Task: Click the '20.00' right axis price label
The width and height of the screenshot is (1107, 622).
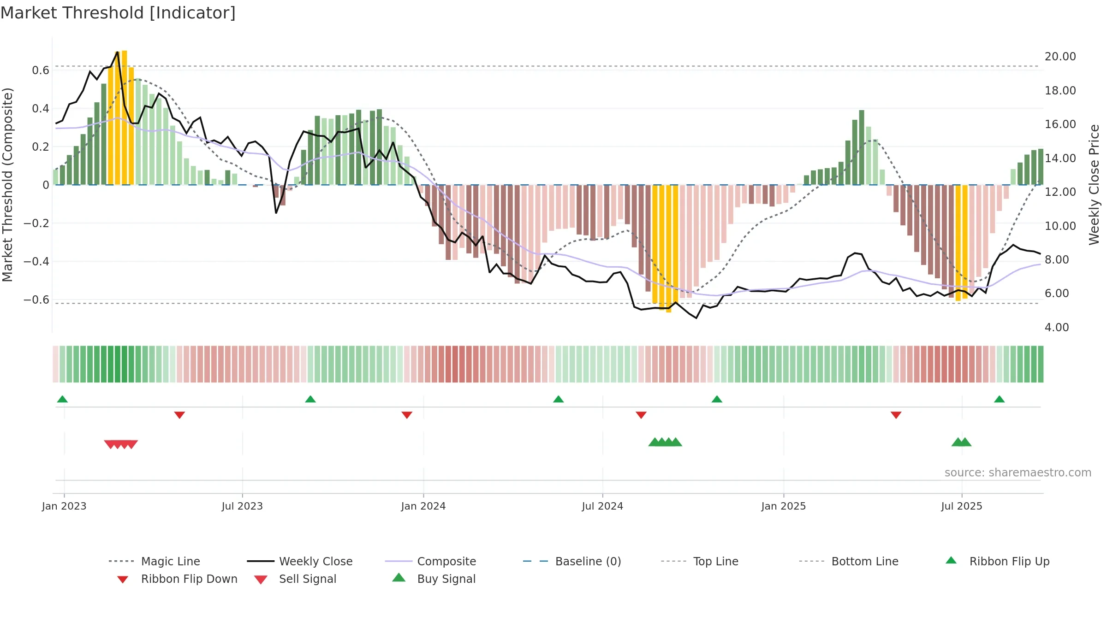Action: coord(1060,57)
